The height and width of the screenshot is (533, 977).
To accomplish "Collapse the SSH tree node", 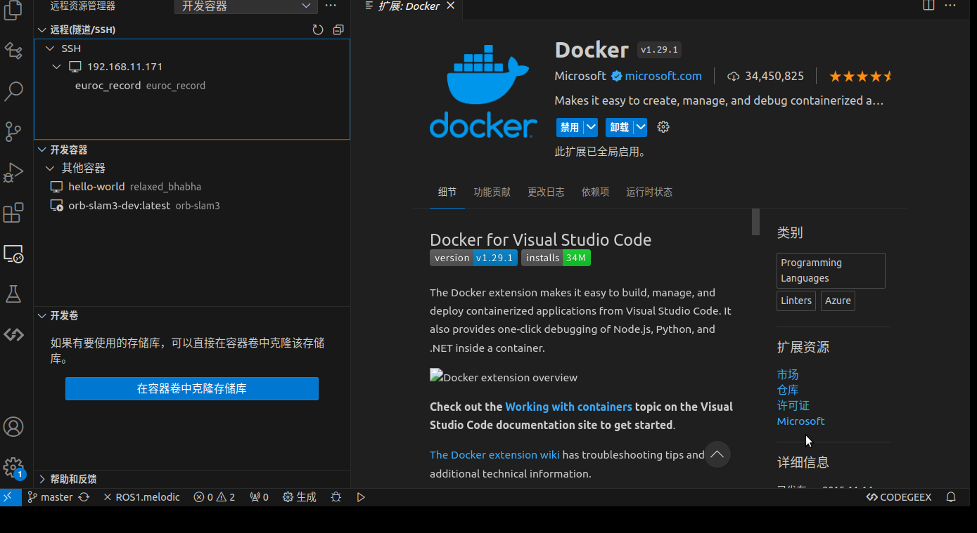I will point(50,48).
